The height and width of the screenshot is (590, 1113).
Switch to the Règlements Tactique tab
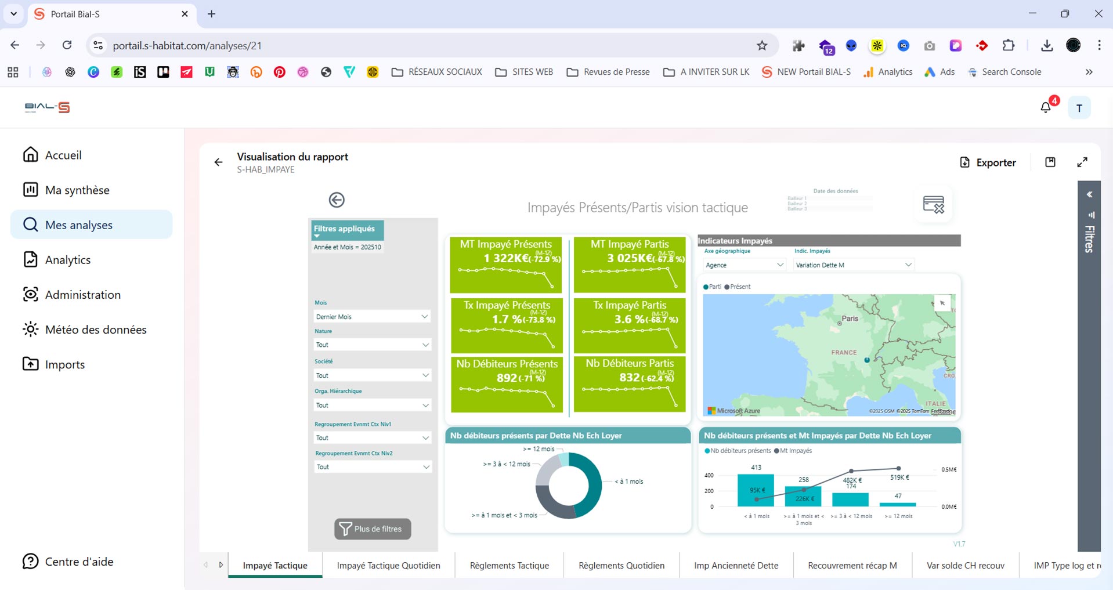pyautogui.click(x=509, y=566)
